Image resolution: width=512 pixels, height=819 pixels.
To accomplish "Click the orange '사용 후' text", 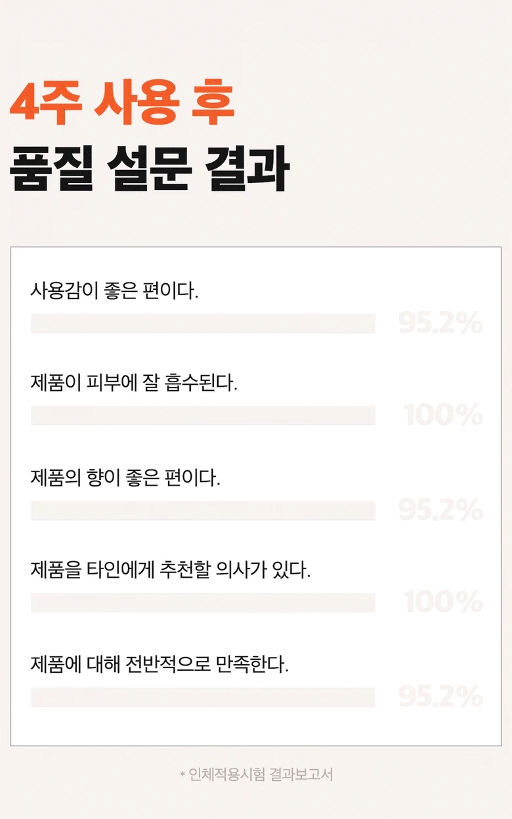I will pyautogui.click(x=164, y=104).
